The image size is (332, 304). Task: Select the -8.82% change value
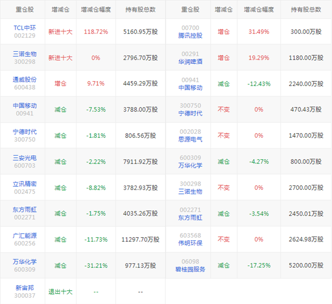pyautogui.click(x=96, y=188)
